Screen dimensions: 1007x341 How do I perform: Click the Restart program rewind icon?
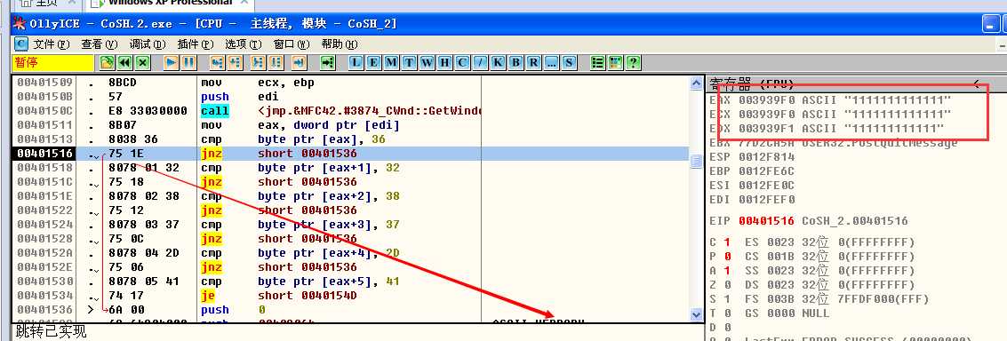click(124, 62)
